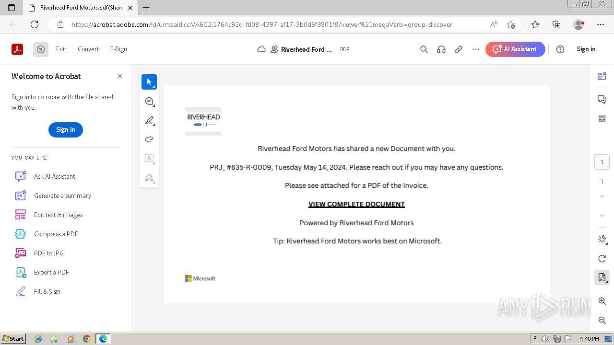Open the AI summary panel icon on the right rail
Image resolution: width=614 pixels, height=345 pixels.
pyautogui.click(x=602, y=76)
